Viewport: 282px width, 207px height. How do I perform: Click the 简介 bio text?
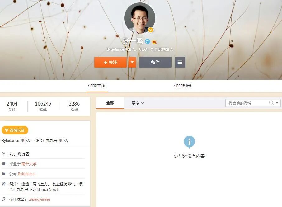(x=46, y=187)
